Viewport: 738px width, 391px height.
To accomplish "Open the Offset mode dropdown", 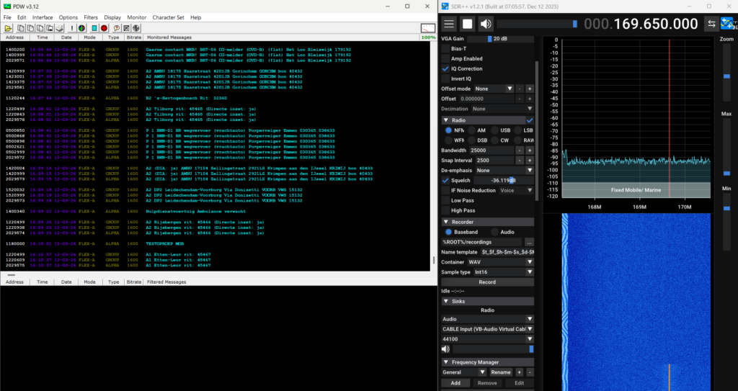I will coord(492,89).
